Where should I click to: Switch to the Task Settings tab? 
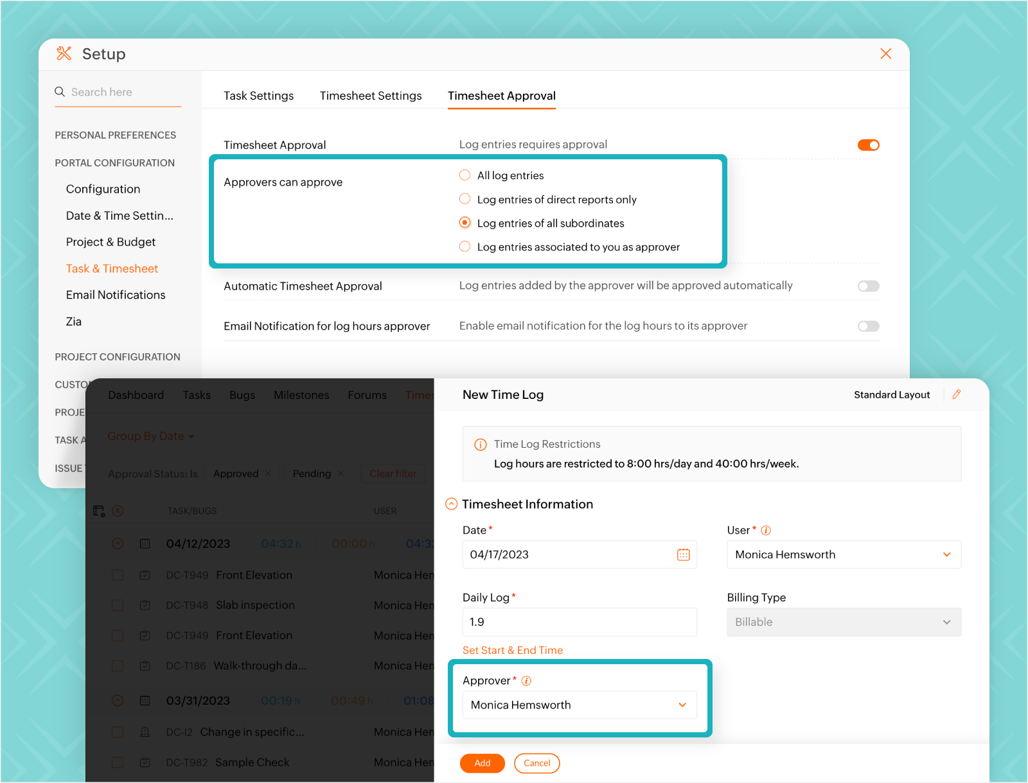[258, 96]
